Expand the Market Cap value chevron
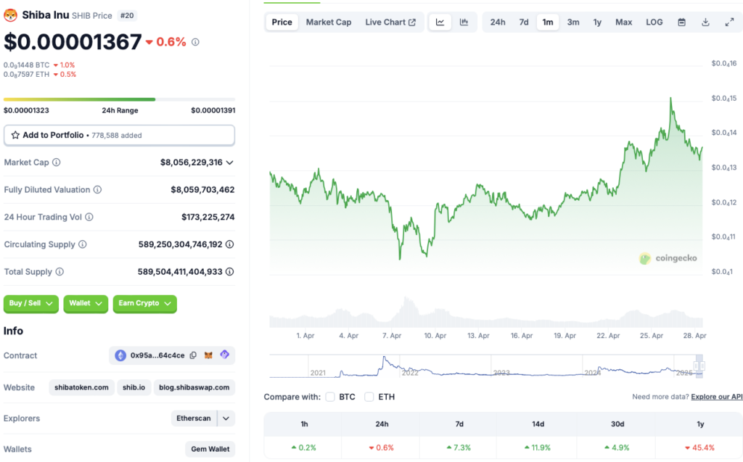Screen dimensions: 743x462 [x=230, y=162]
